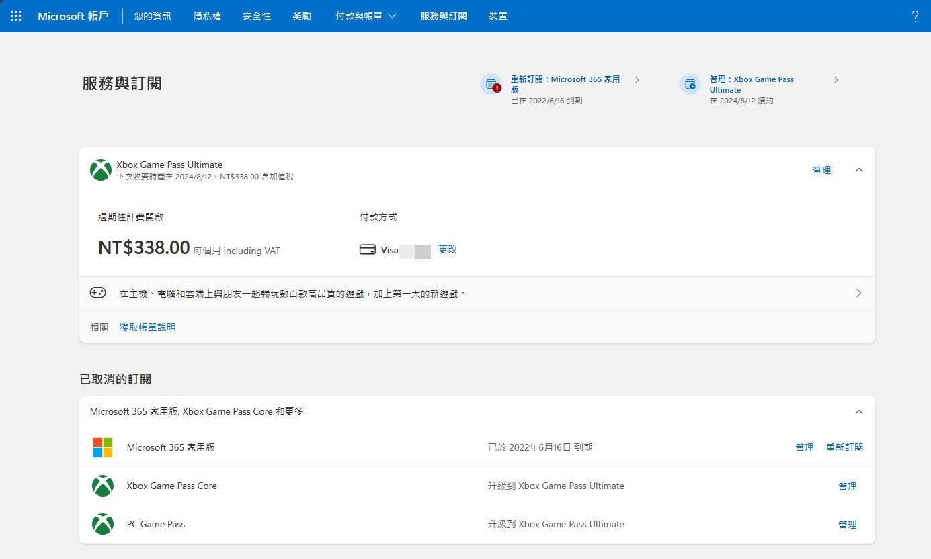The height and width of the screenshot is (559, 931).
Task: Click 重新訂閱 for Microsoft 365 家用版
Action: [845, 447]
